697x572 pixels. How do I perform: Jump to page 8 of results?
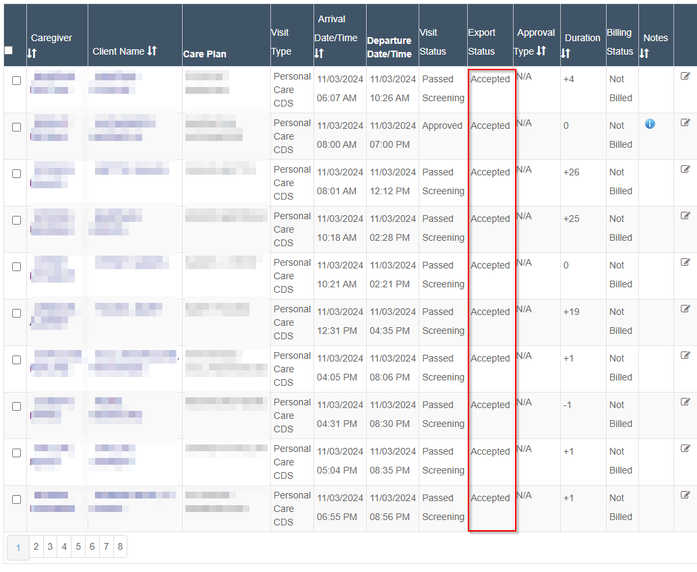point(120,546)
